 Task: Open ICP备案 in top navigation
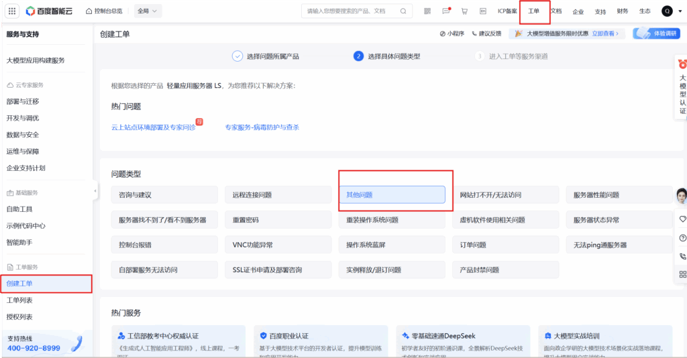coord(507,11)
